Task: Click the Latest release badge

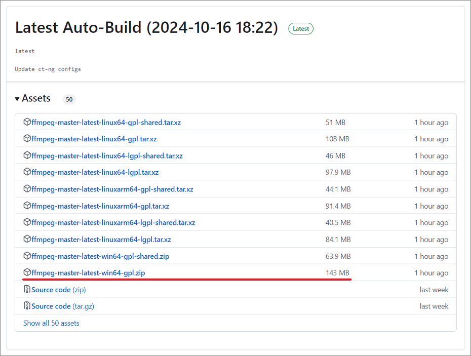Action: click(301, 28)
